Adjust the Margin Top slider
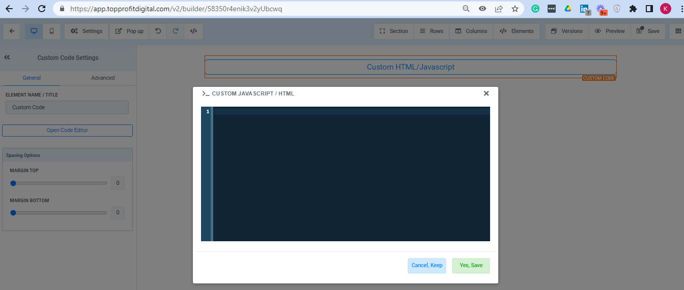 point(14,183)
